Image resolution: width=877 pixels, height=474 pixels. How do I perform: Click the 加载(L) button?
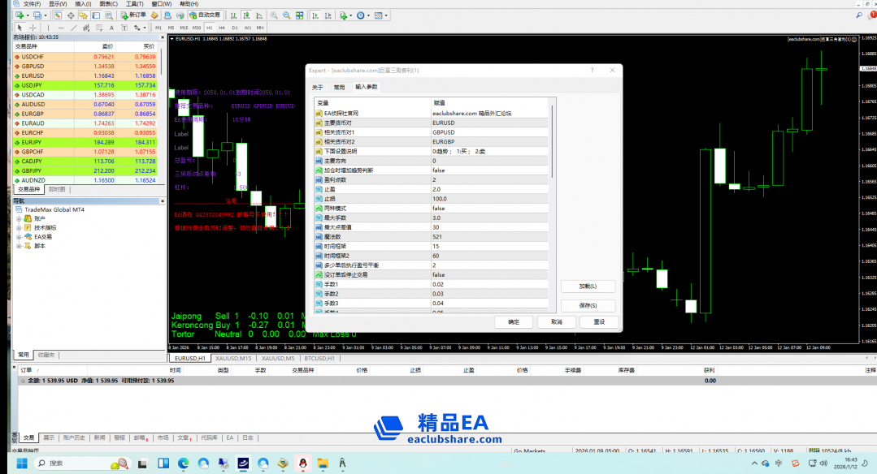tap(588, 287)
